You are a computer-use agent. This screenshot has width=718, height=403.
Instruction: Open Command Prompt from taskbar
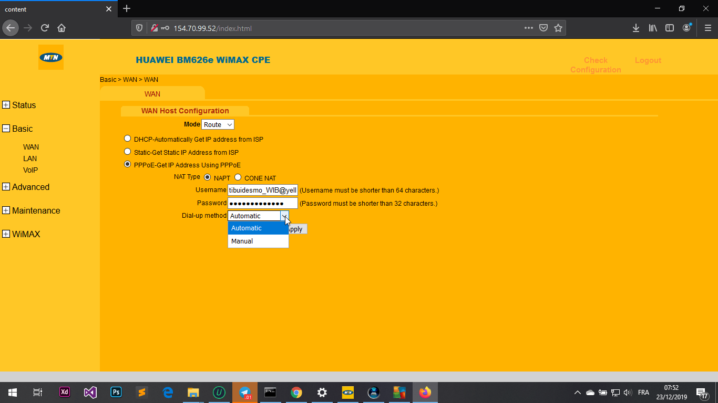[270, 392]
